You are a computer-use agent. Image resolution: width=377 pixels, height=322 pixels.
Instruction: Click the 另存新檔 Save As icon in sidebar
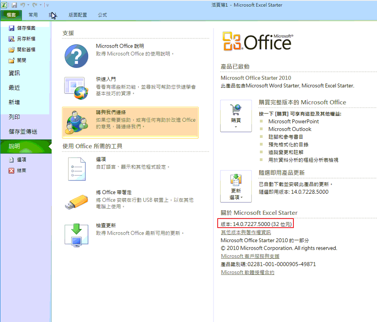point(11,39)
